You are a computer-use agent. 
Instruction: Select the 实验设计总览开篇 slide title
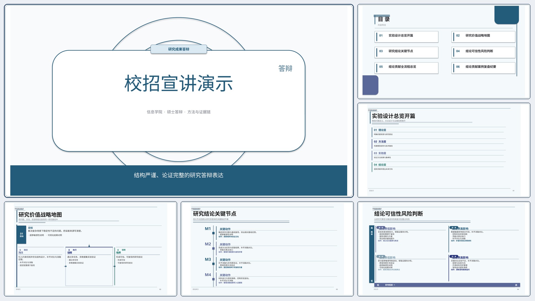pos(393,116)
